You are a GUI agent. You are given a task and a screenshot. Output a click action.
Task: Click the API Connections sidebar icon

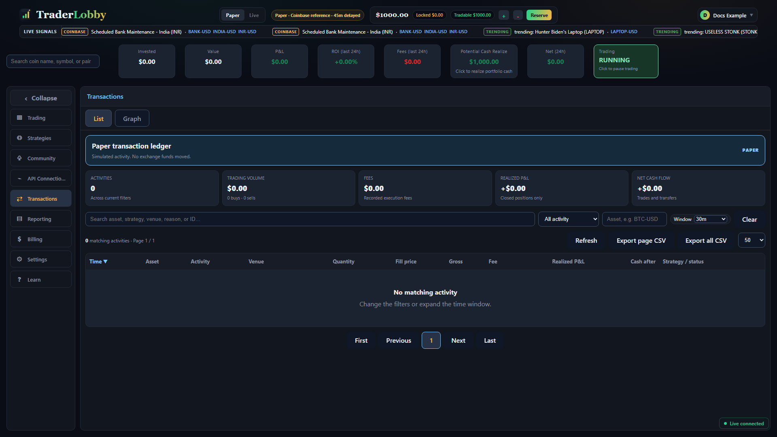tap(19, 178)
